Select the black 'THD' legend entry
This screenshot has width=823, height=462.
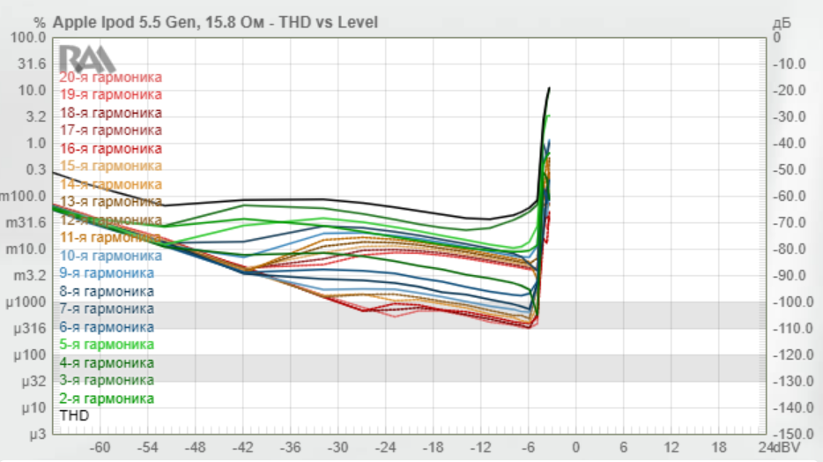[74, 416]
